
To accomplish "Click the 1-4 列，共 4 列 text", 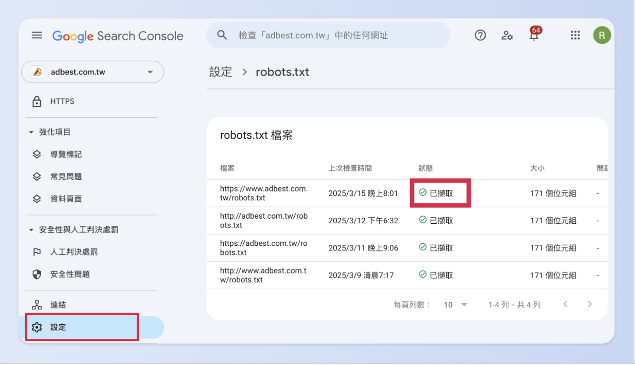I will point(514,305).
